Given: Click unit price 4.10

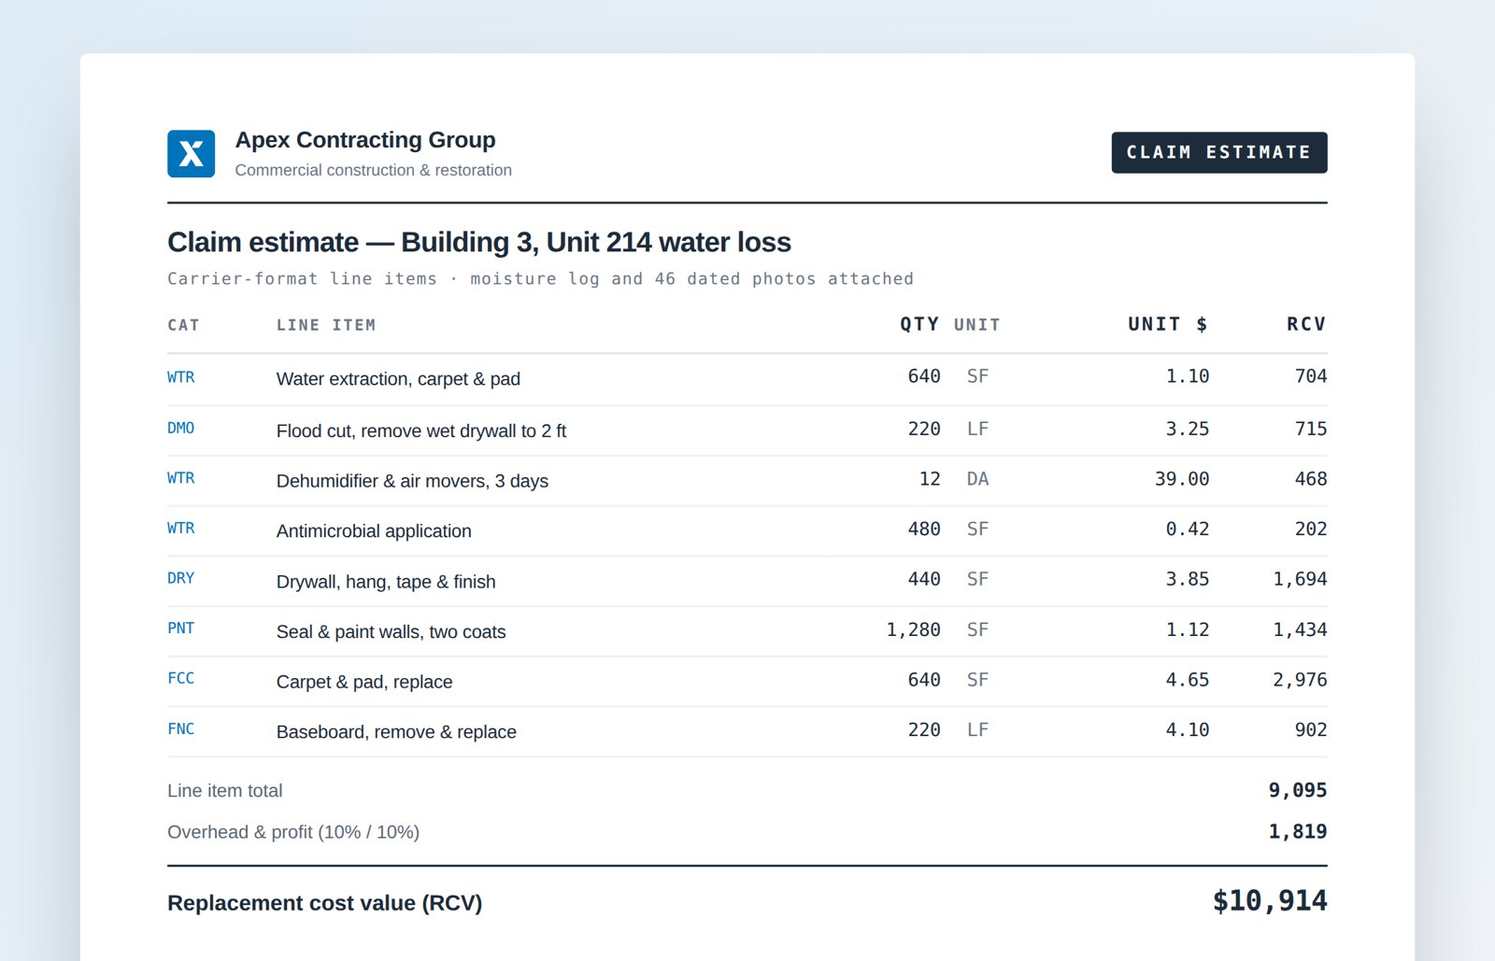Looking at the screenshot, I should [x=1187, y=729].
